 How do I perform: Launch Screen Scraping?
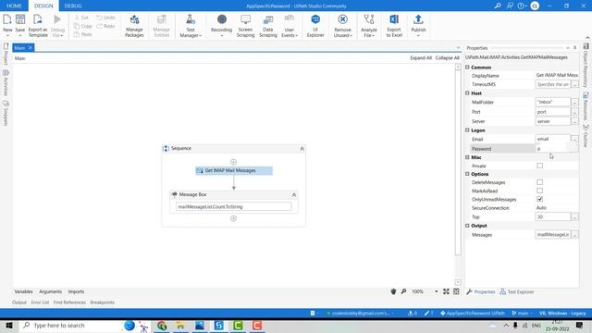(245, 26)
